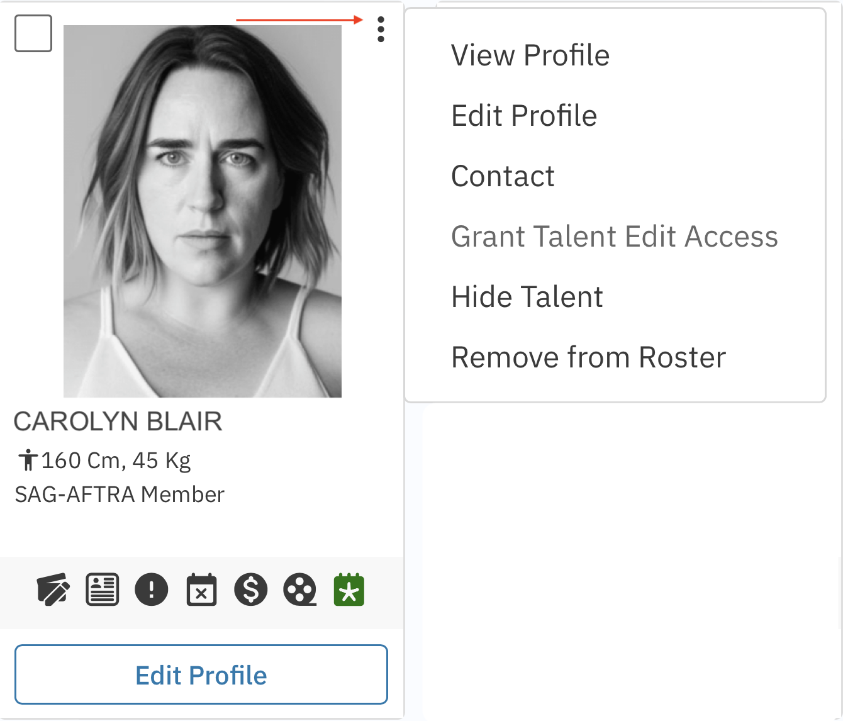Click the dollar sign circle icon
Viewport: 843px width, 721px height.
click(250, 590)
